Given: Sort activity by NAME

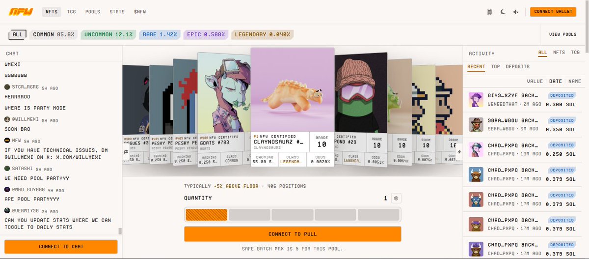Looking at the screenshot, I should (575, 81).
